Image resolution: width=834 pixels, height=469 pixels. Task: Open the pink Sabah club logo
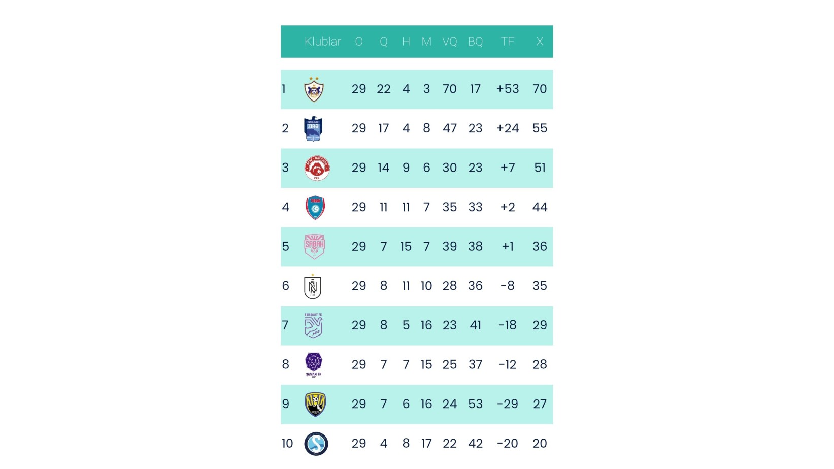tap(314, 247)
